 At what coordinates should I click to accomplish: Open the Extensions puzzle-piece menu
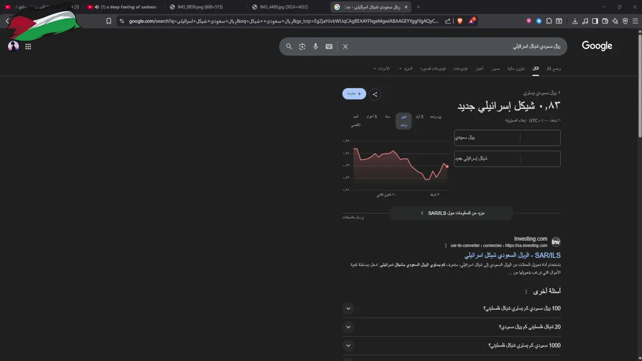pos(549,21)
